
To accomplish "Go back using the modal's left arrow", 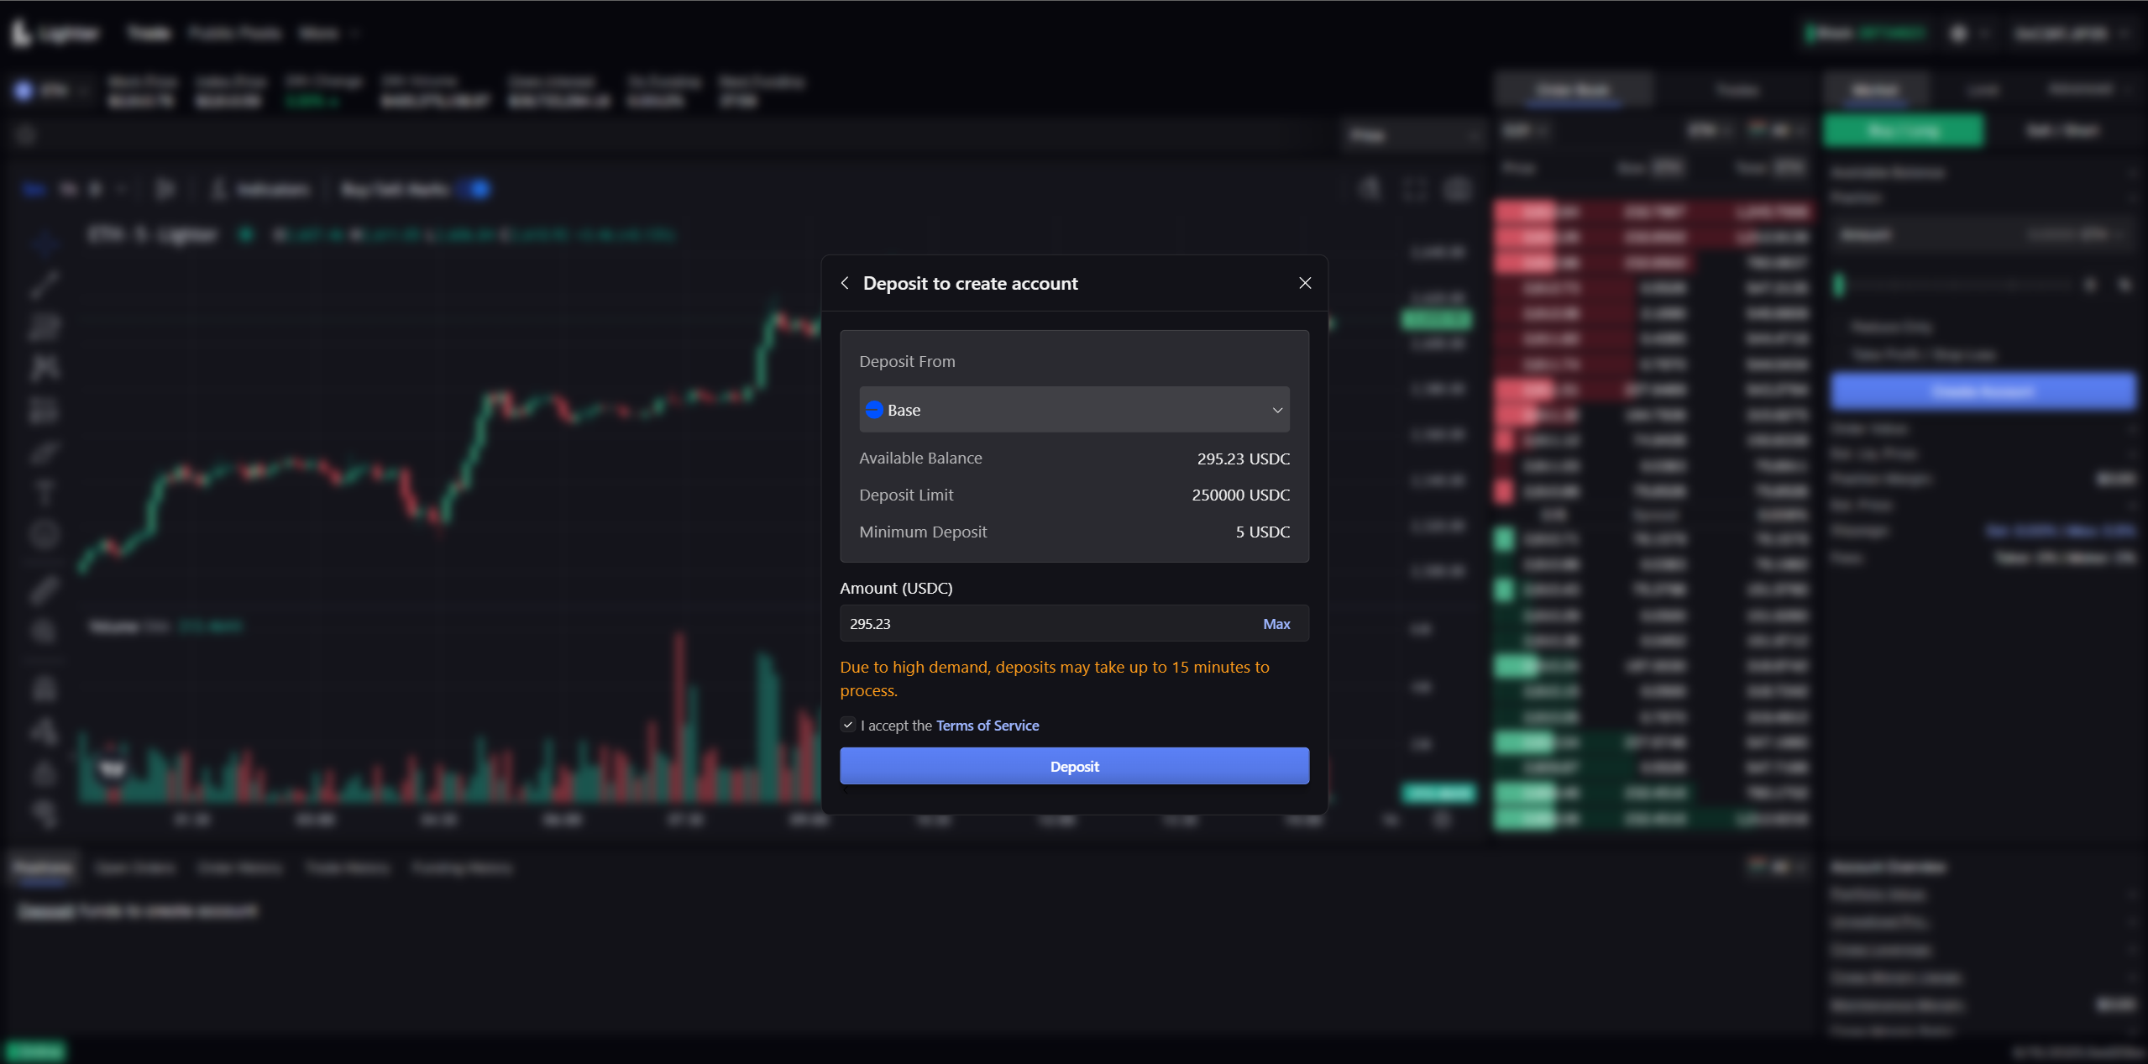I will 845,283.
